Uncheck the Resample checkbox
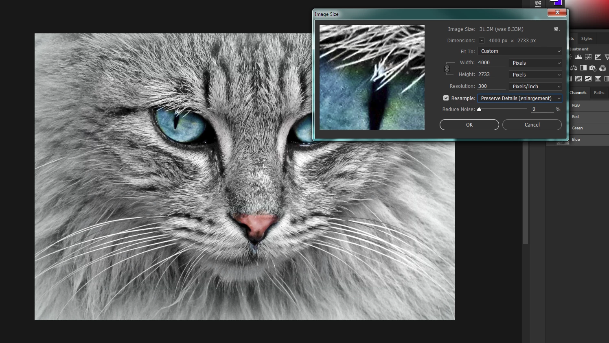Image resolution: width=609 pixels, height=343 pixels. [x=446, y=98]
